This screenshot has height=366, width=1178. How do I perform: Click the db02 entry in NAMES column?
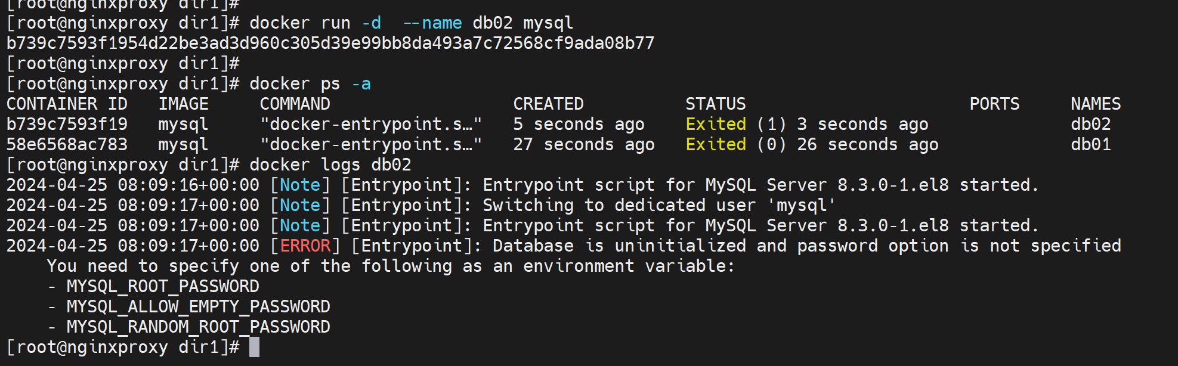[x=1090, y=124]
